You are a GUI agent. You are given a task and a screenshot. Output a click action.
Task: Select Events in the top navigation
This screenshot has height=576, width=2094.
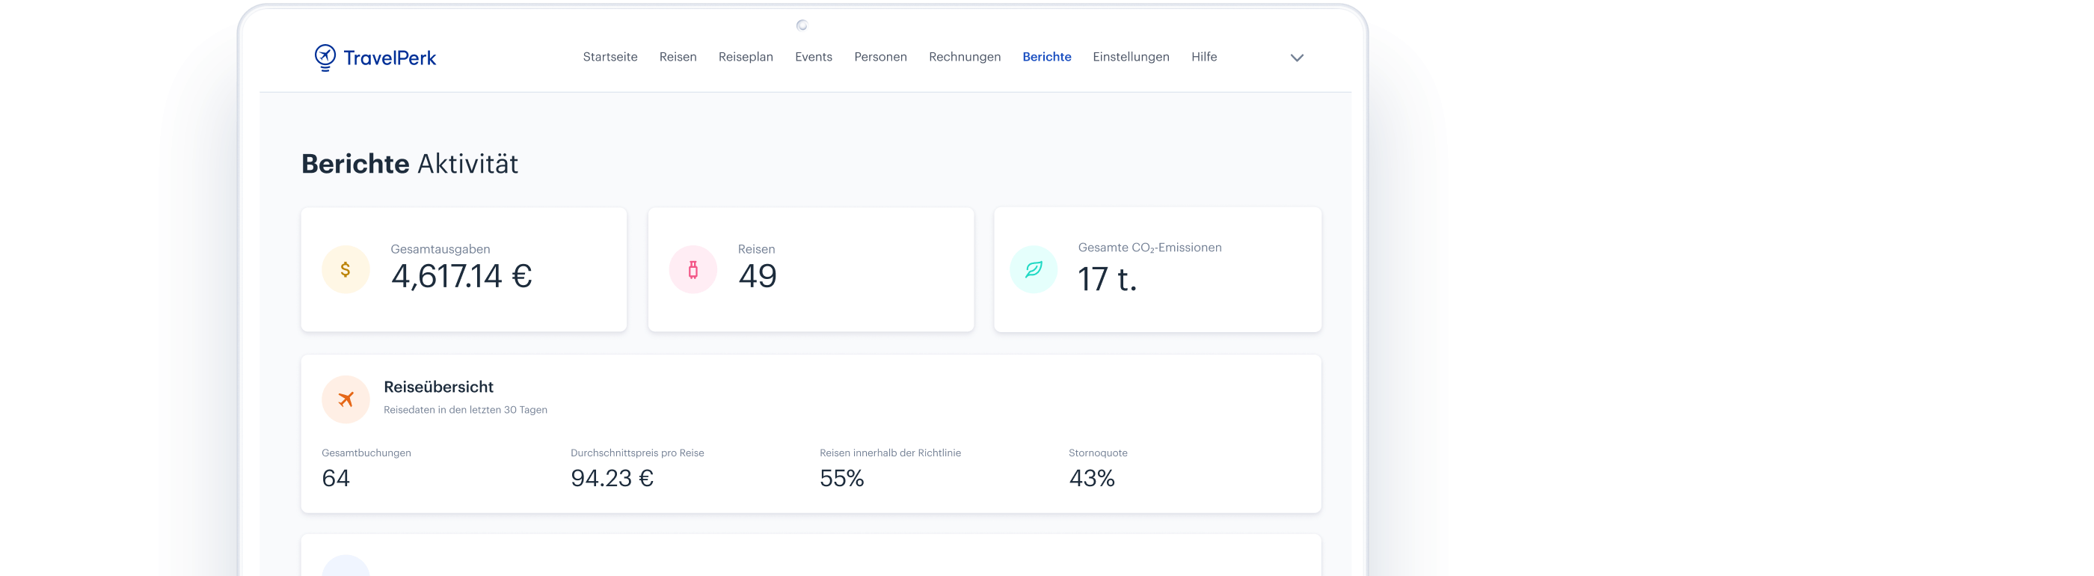click(814, 57)
